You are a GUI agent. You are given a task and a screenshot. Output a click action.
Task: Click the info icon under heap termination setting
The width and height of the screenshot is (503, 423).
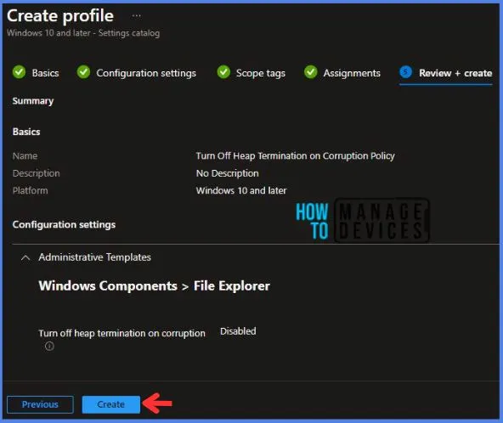tap(49, 346)
